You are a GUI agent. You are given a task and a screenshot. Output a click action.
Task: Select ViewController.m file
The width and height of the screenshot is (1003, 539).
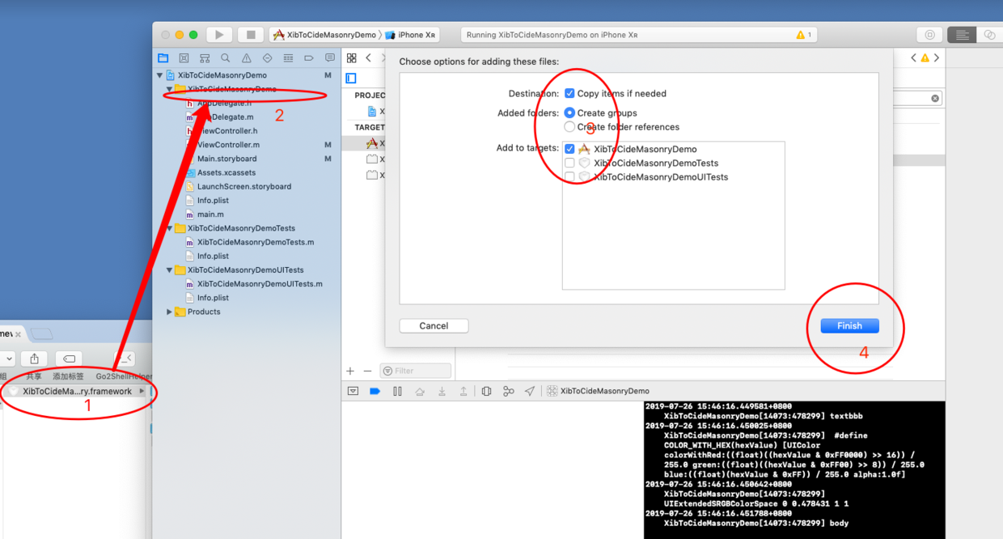tap(228, 145)
